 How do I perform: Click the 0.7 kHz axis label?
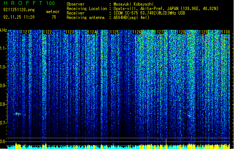pyautogui.click(x=3, y=123)
